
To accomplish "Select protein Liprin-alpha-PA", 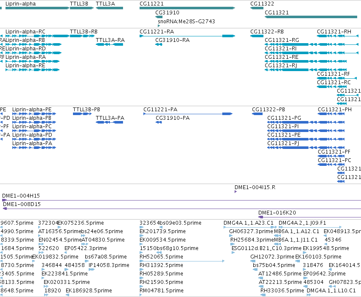I will point(34,148).
